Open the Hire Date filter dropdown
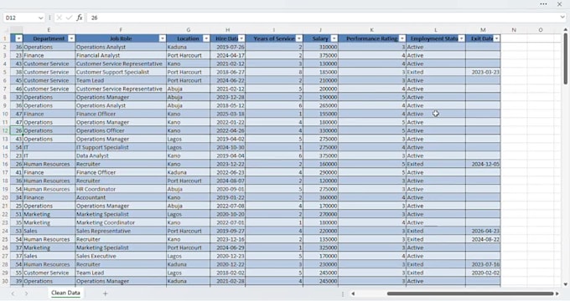 pyautogui.click(x=241, y=38)
